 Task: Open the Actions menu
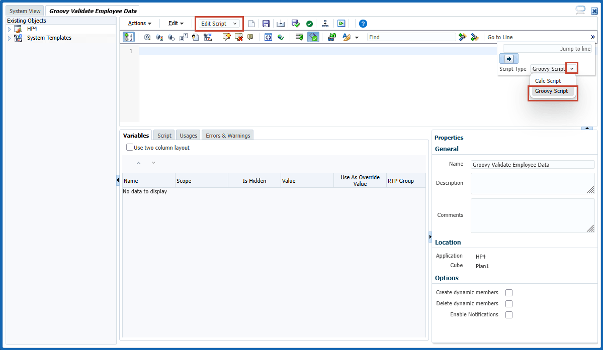140,24
